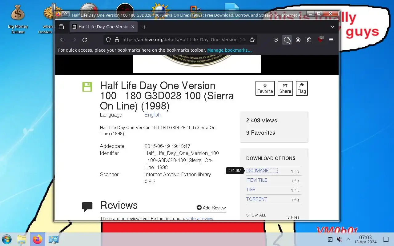This screenshot has height=246, width=394.
Task: Click the tracking protection shield icon
Action: tap(108, 40)
